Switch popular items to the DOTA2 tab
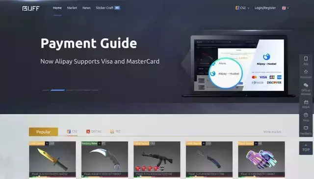This screenshot has width=314, height=179. 94,132
